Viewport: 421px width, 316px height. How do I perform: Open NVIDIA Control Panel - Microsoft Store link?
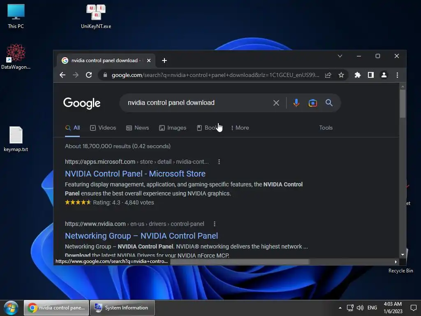coord(135,174)
